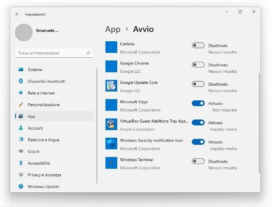Click the user profile avatar
The width and height of the screenshot is (272, 207).
pyautogui.click(x=24, y=32)
